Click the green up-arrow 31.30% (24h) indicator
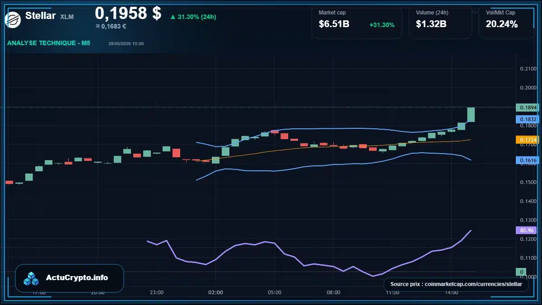Screen dimensions: 542x305 pos(193,17)
